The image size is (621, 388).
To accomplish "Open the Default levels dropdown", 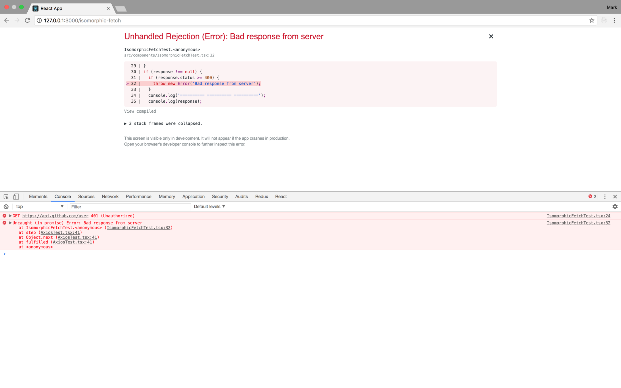I will click(209, 207).
